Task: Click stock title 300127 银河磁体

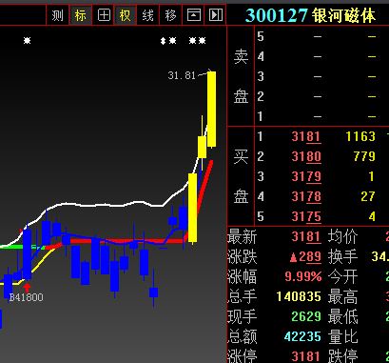Action: pos(310,15)
